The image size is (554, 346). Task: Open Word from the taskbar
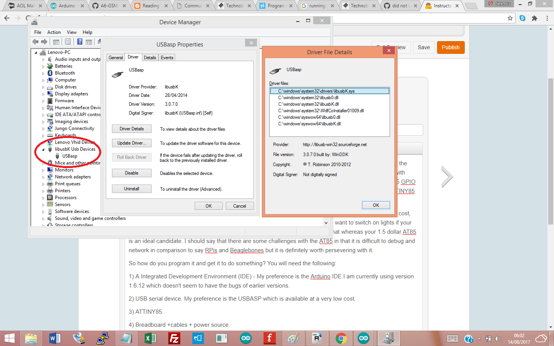click(55, 339)
